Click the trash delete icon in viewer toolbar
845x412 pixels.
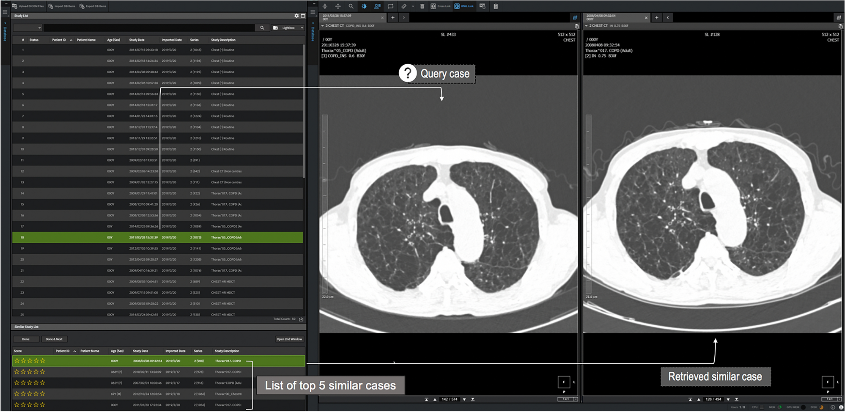tap(422, 6)
